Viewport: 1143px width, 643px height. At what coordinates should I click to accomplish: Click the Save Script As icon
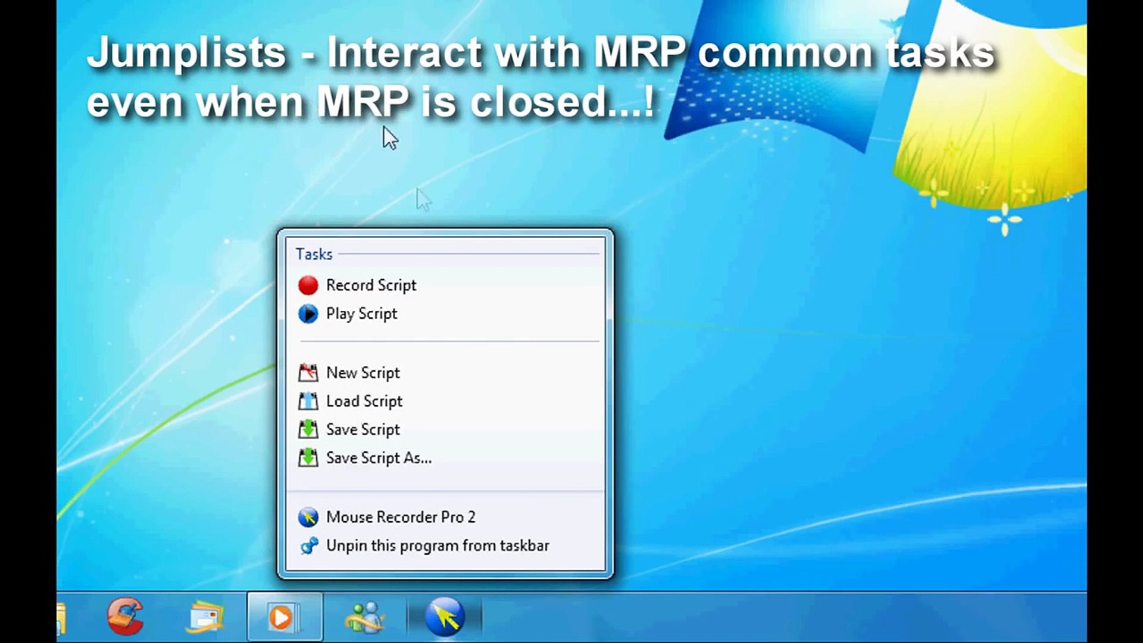pos(308,458)
